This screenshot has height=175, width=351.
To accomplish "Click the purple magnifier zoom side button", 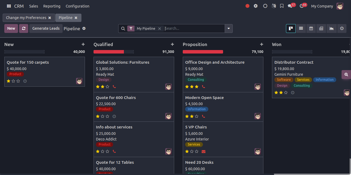I will click(x=346, y=75).
